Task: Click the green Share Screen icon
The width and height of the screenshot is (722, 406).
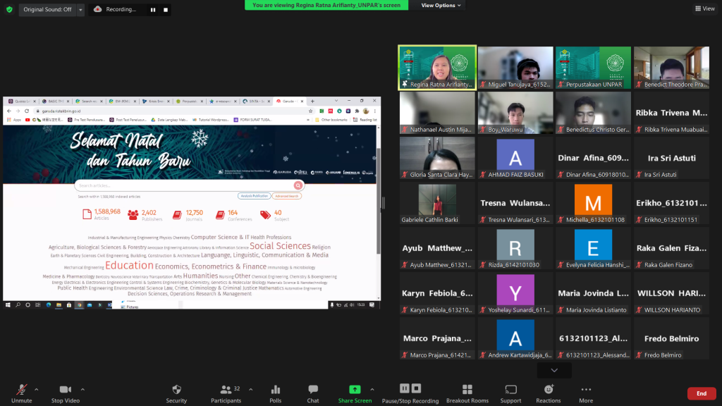Action: pos(355,390)
